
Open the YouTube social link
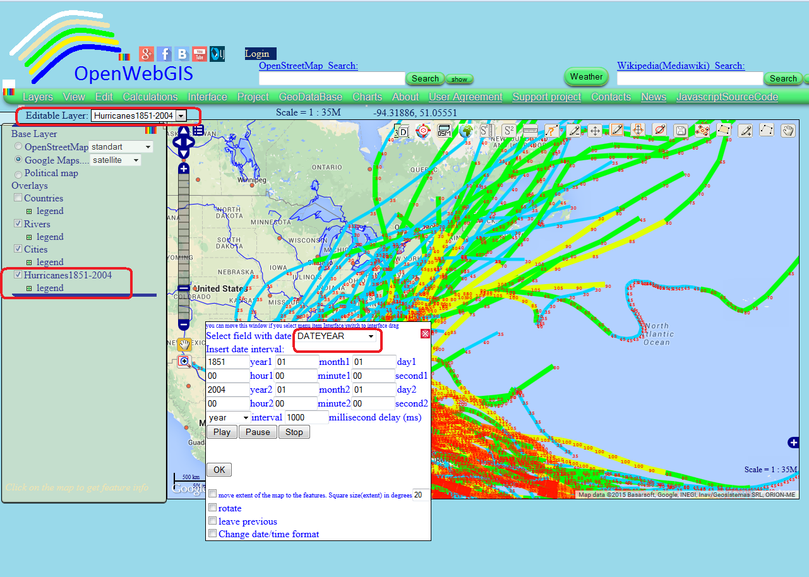point(200,54)
